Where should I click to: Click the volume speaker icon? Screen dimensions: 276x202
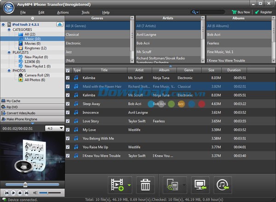pyautogui.click(x=35, y=192)
